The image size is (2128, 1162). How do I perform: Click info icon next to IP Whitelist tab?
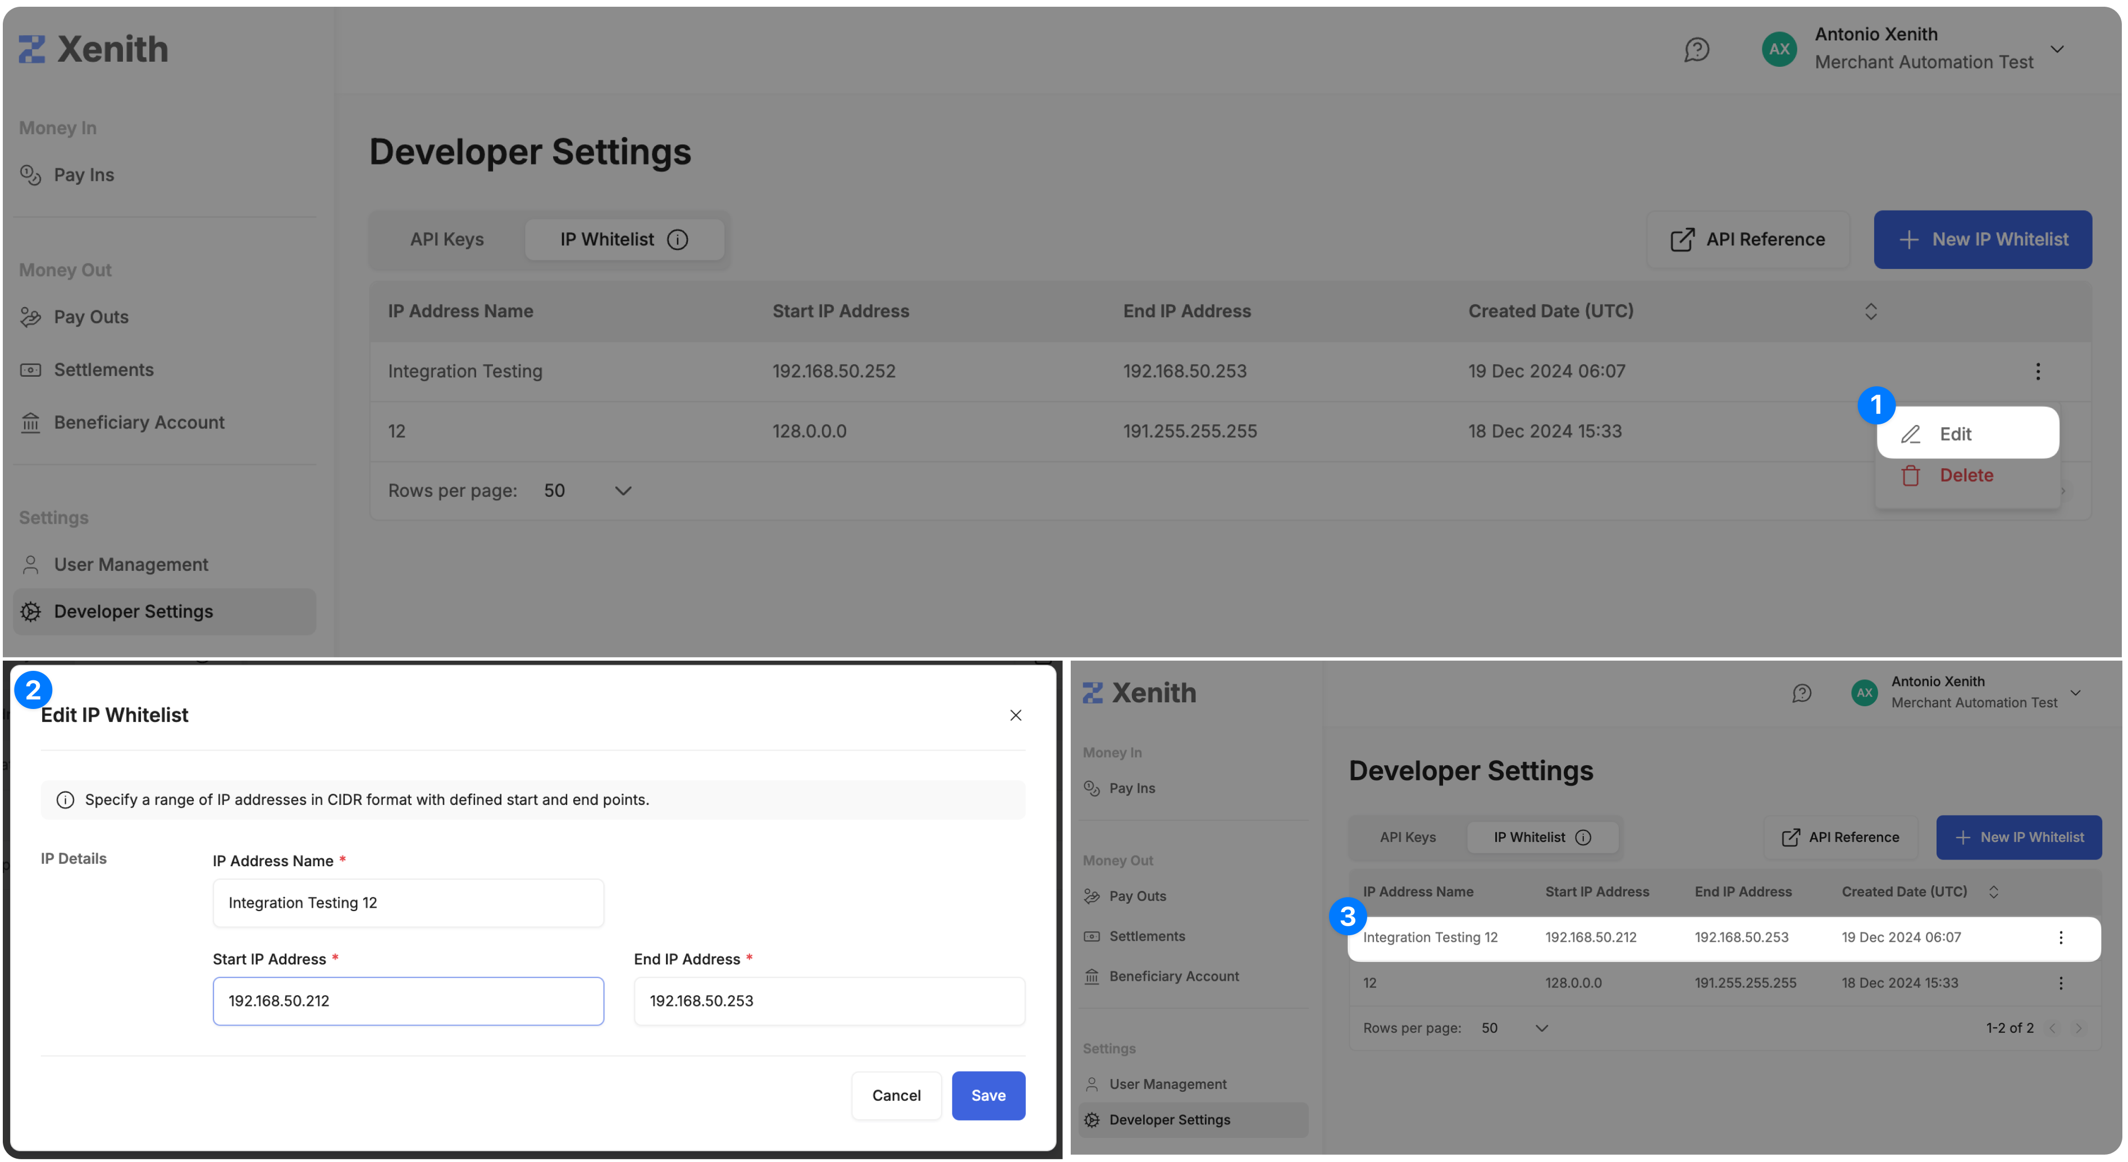(x=677, y=240)
